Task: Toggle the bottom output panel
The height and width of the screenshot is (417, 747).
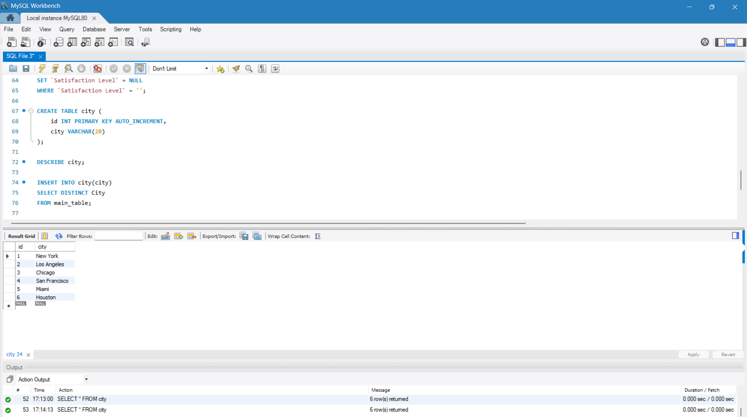Action: 731,42
